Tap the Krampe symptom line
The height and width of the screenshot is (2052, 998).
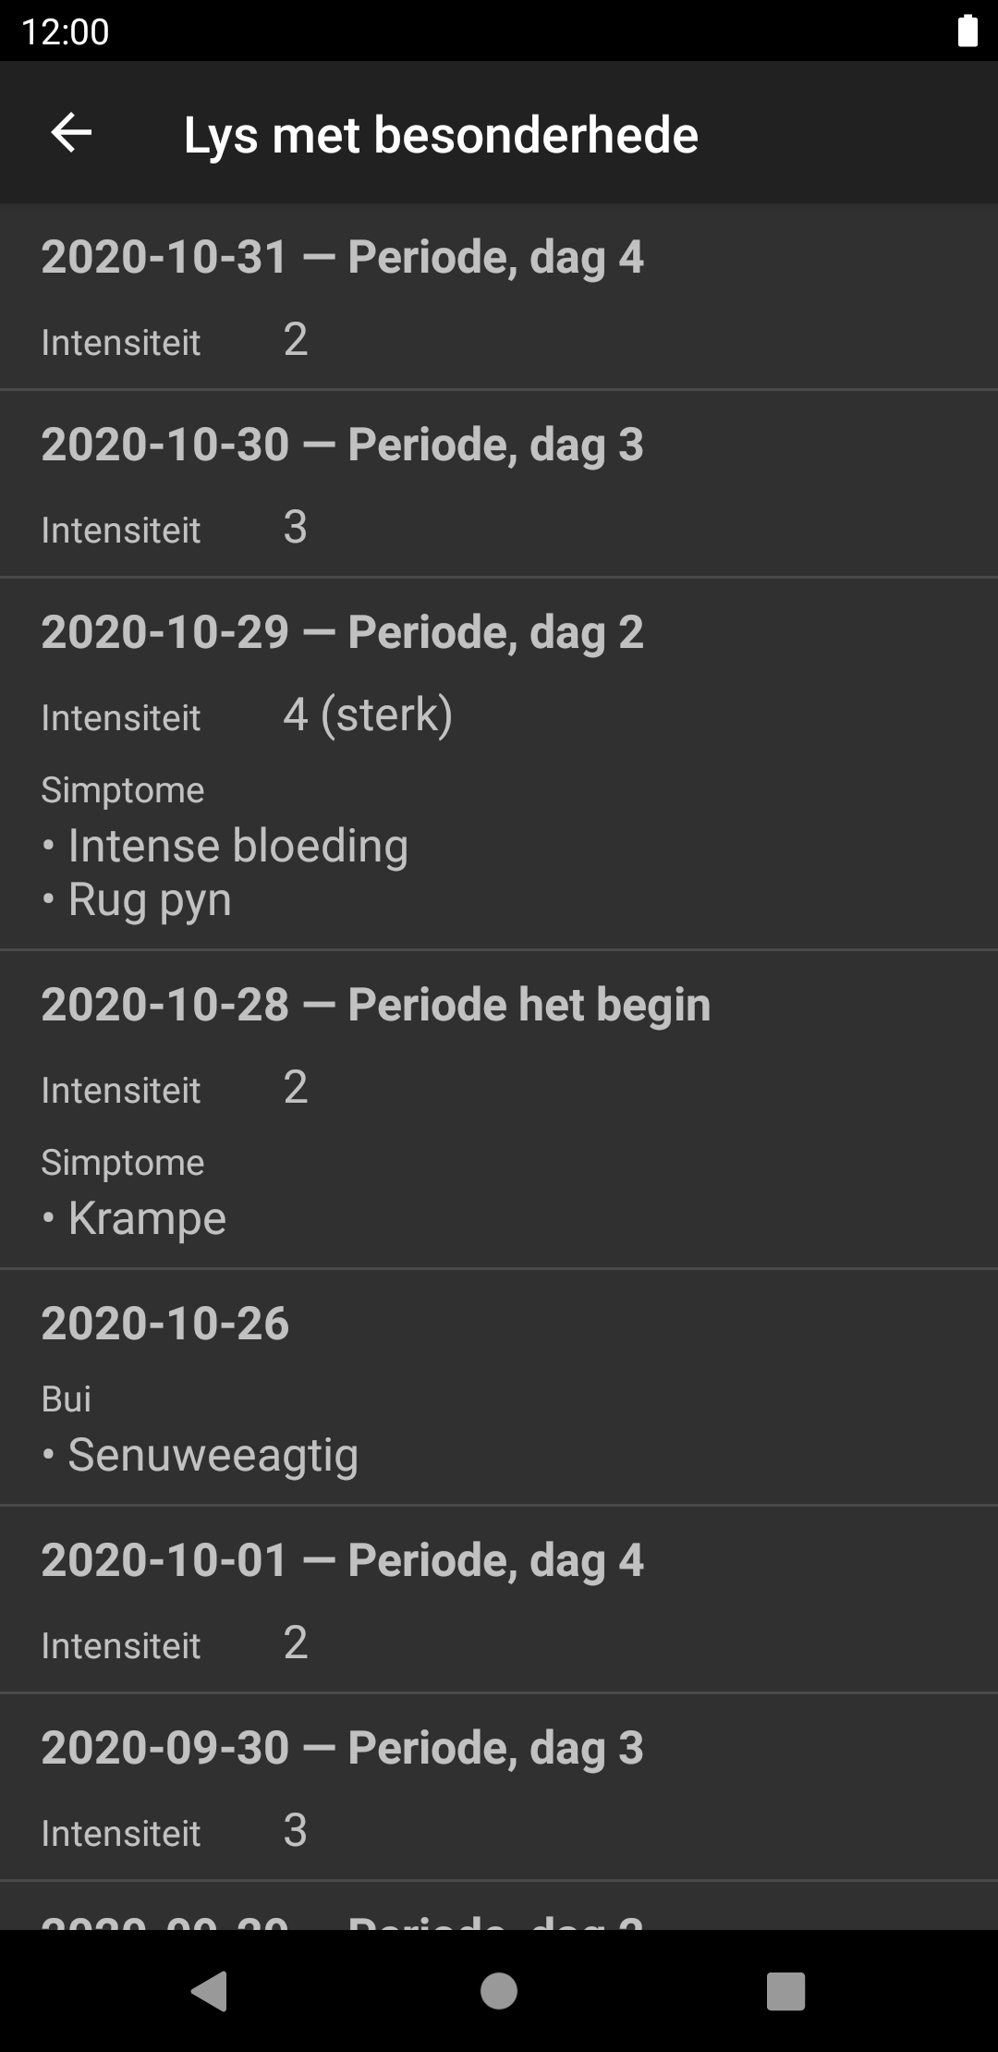[x=147, y=1218]
